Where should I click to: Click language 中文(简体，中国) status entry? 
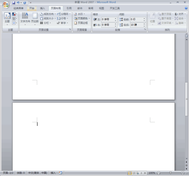37,173
